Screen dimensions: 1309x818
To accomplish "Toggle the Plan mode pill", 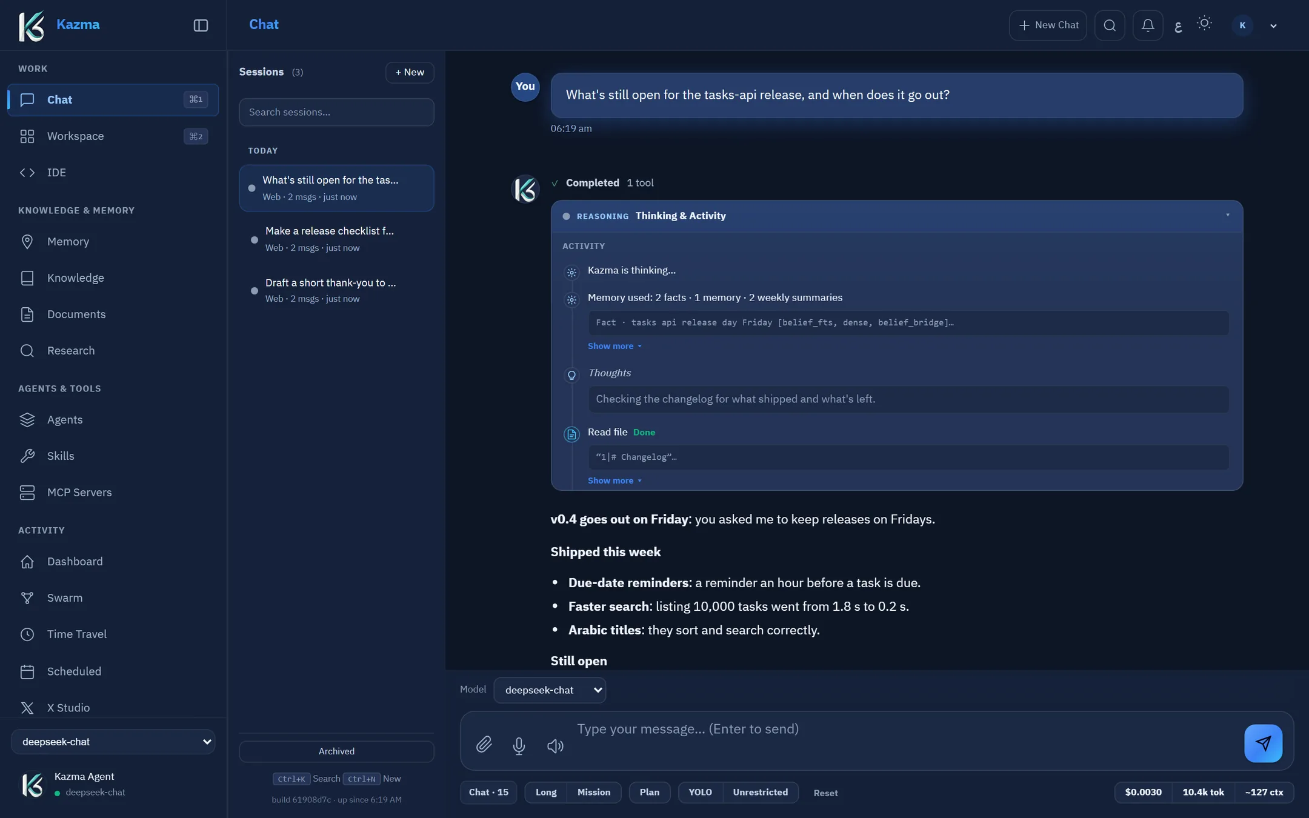I will 649,792.
